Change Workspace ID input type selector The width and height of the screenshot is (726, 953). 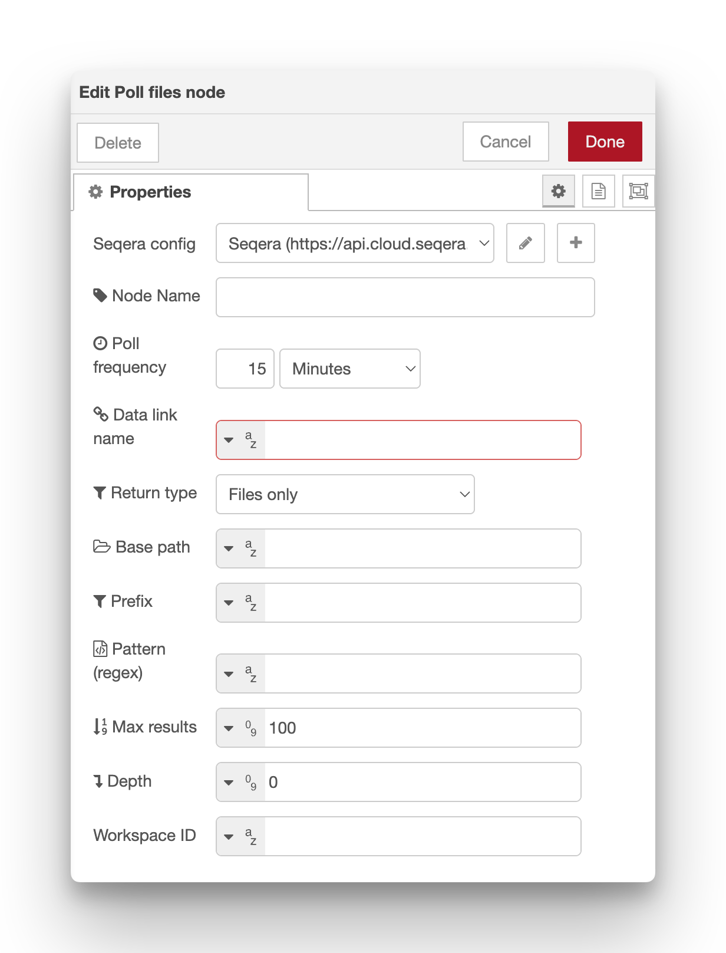241,836
